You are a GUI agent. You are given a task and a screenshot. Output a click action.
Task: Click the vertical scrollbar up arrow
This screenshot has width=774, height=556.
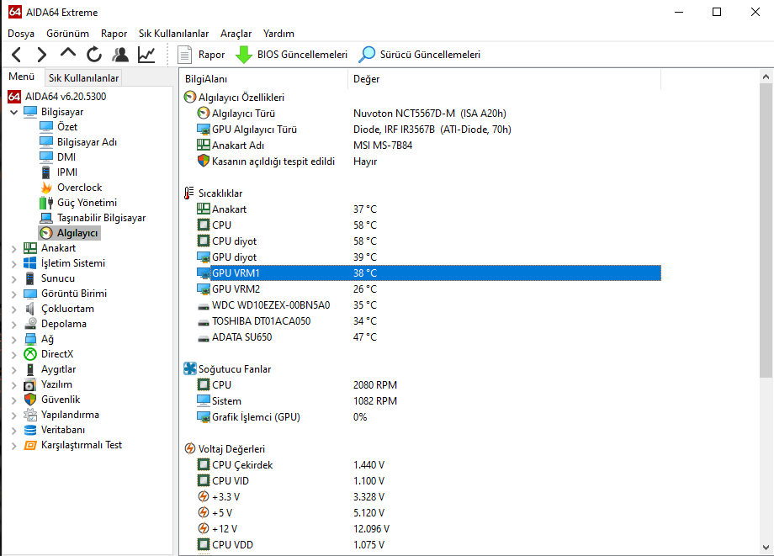[766, 77]
